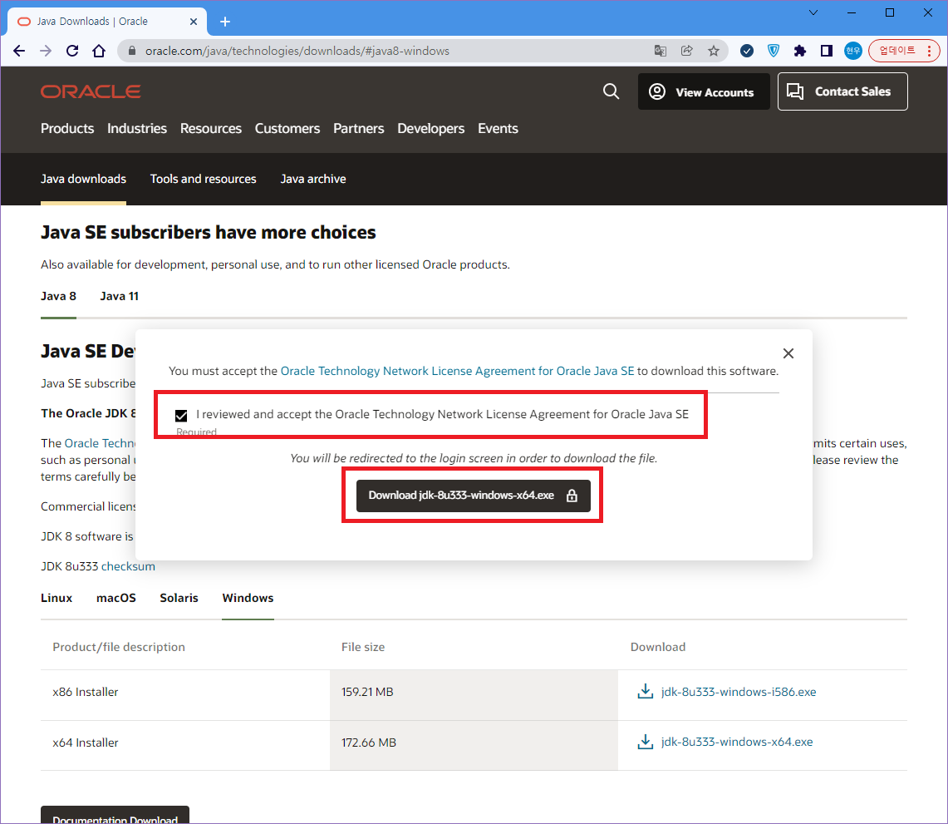Open the shield extension icon

(x=774, y=51)
